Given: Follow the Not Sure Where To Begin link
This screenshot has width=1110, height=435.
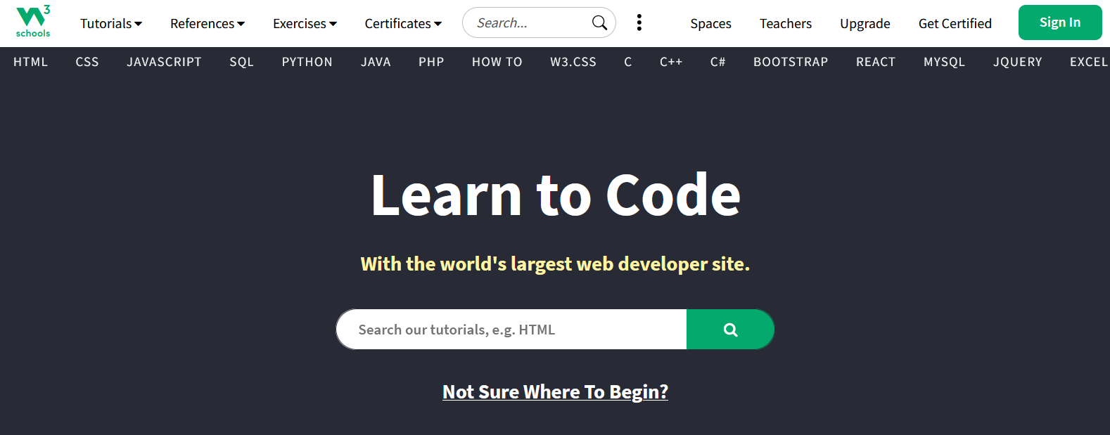Looking at the screenshot, I should pos(555,391).
